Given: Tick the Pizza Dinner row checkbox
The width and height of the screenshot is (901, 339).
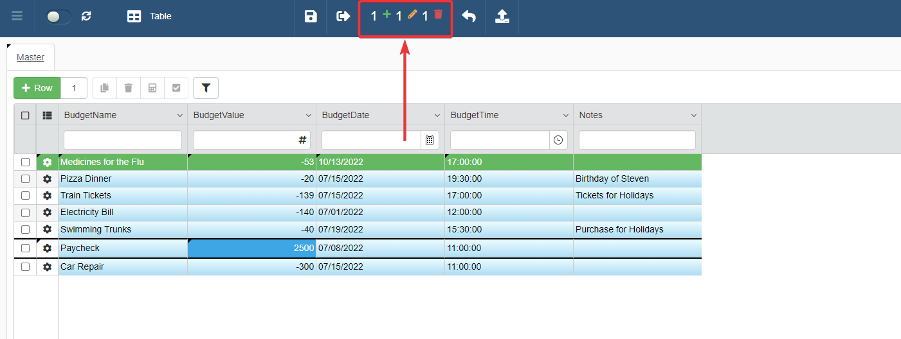Looking at the screenshot, I should [25, 179].
